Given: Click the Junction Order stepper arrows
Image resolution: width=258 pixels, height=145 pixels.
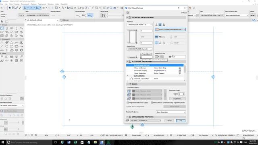Looking at the screenshot, I should 184,94.
